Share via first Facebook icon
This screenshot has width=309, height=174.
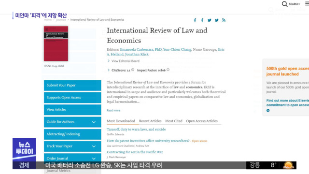(195, 20)
